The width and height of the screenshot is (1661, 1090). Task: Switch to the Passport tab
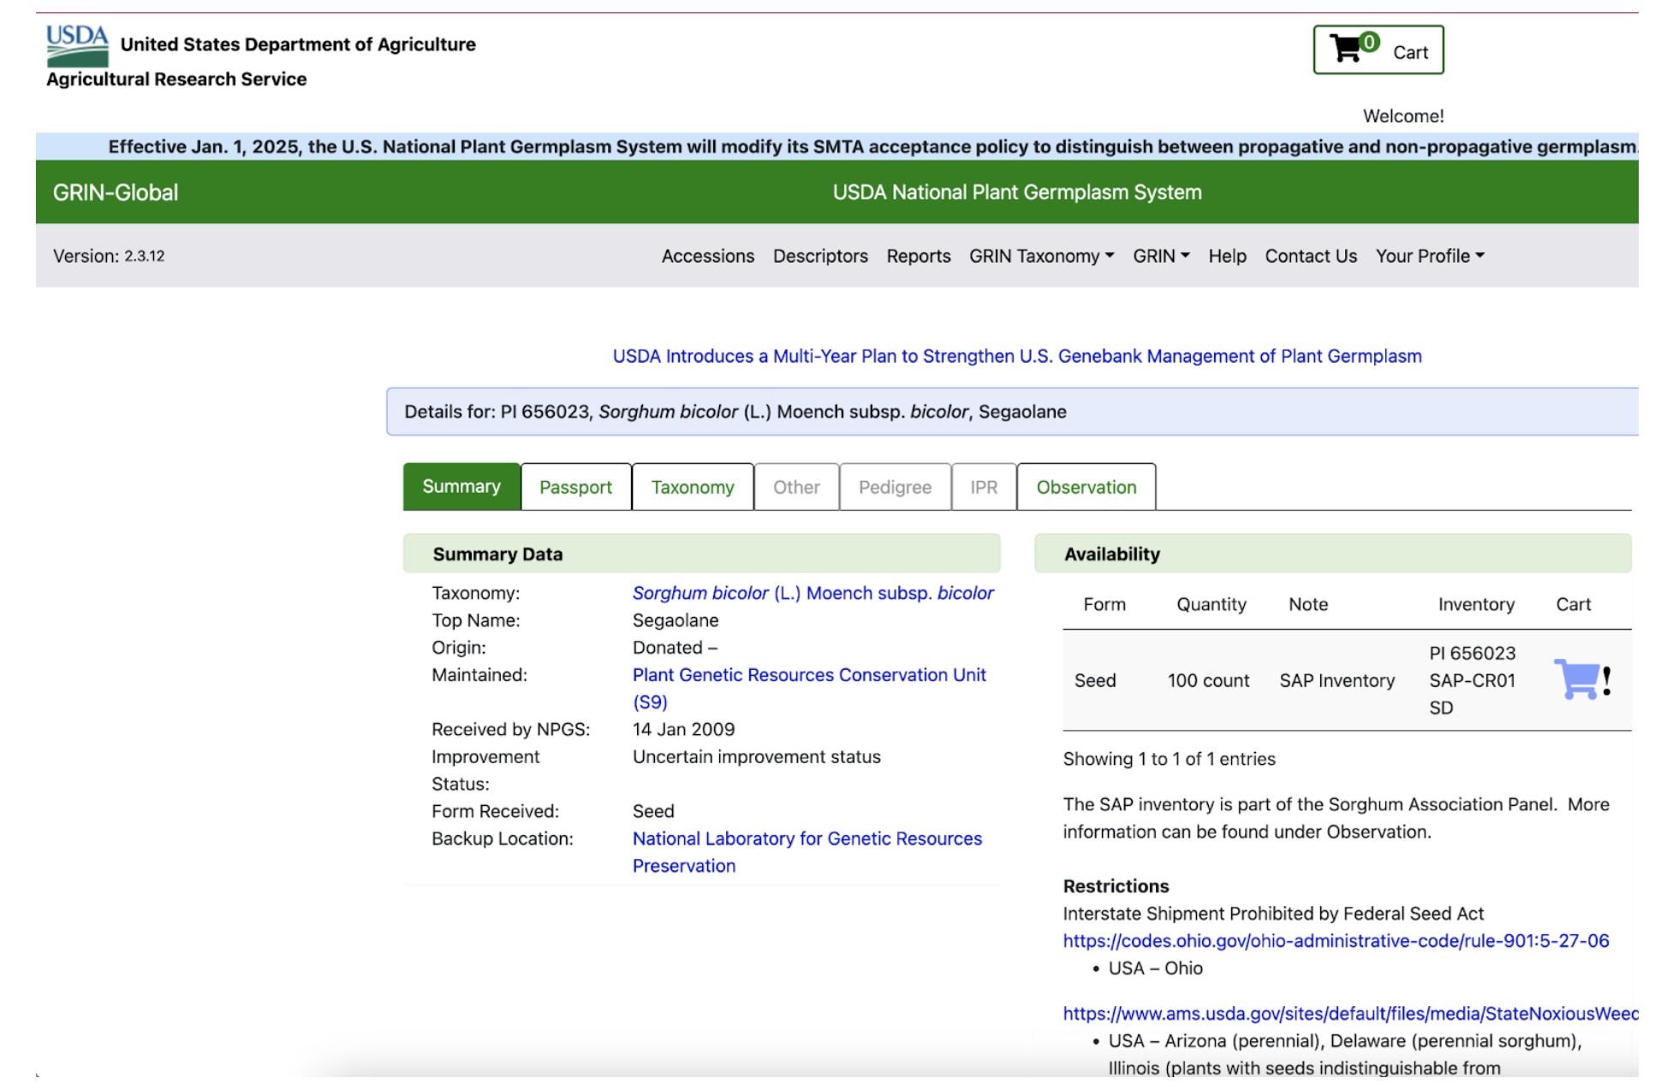coord(575,487)
